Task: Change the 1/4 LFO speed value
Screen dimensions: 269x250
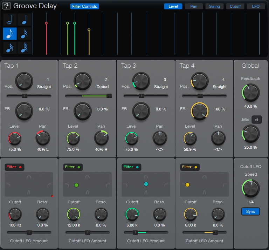Action: (x=250, y=202)
